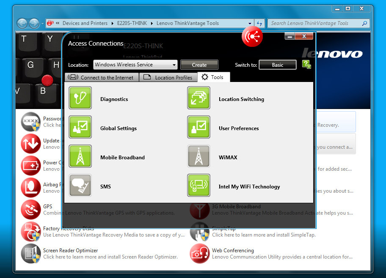386x278 pixels.
Task: Click the Screen Reader Optimizer title text
Action: click(x=70, y=250)
